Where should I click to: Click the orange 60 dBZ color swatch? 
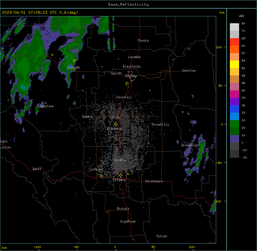point(234,49)
